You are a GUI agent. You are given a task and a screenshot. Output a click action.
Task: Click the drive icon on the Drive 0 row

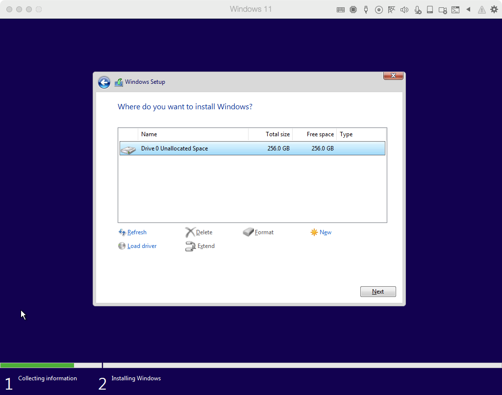point(128,149)
